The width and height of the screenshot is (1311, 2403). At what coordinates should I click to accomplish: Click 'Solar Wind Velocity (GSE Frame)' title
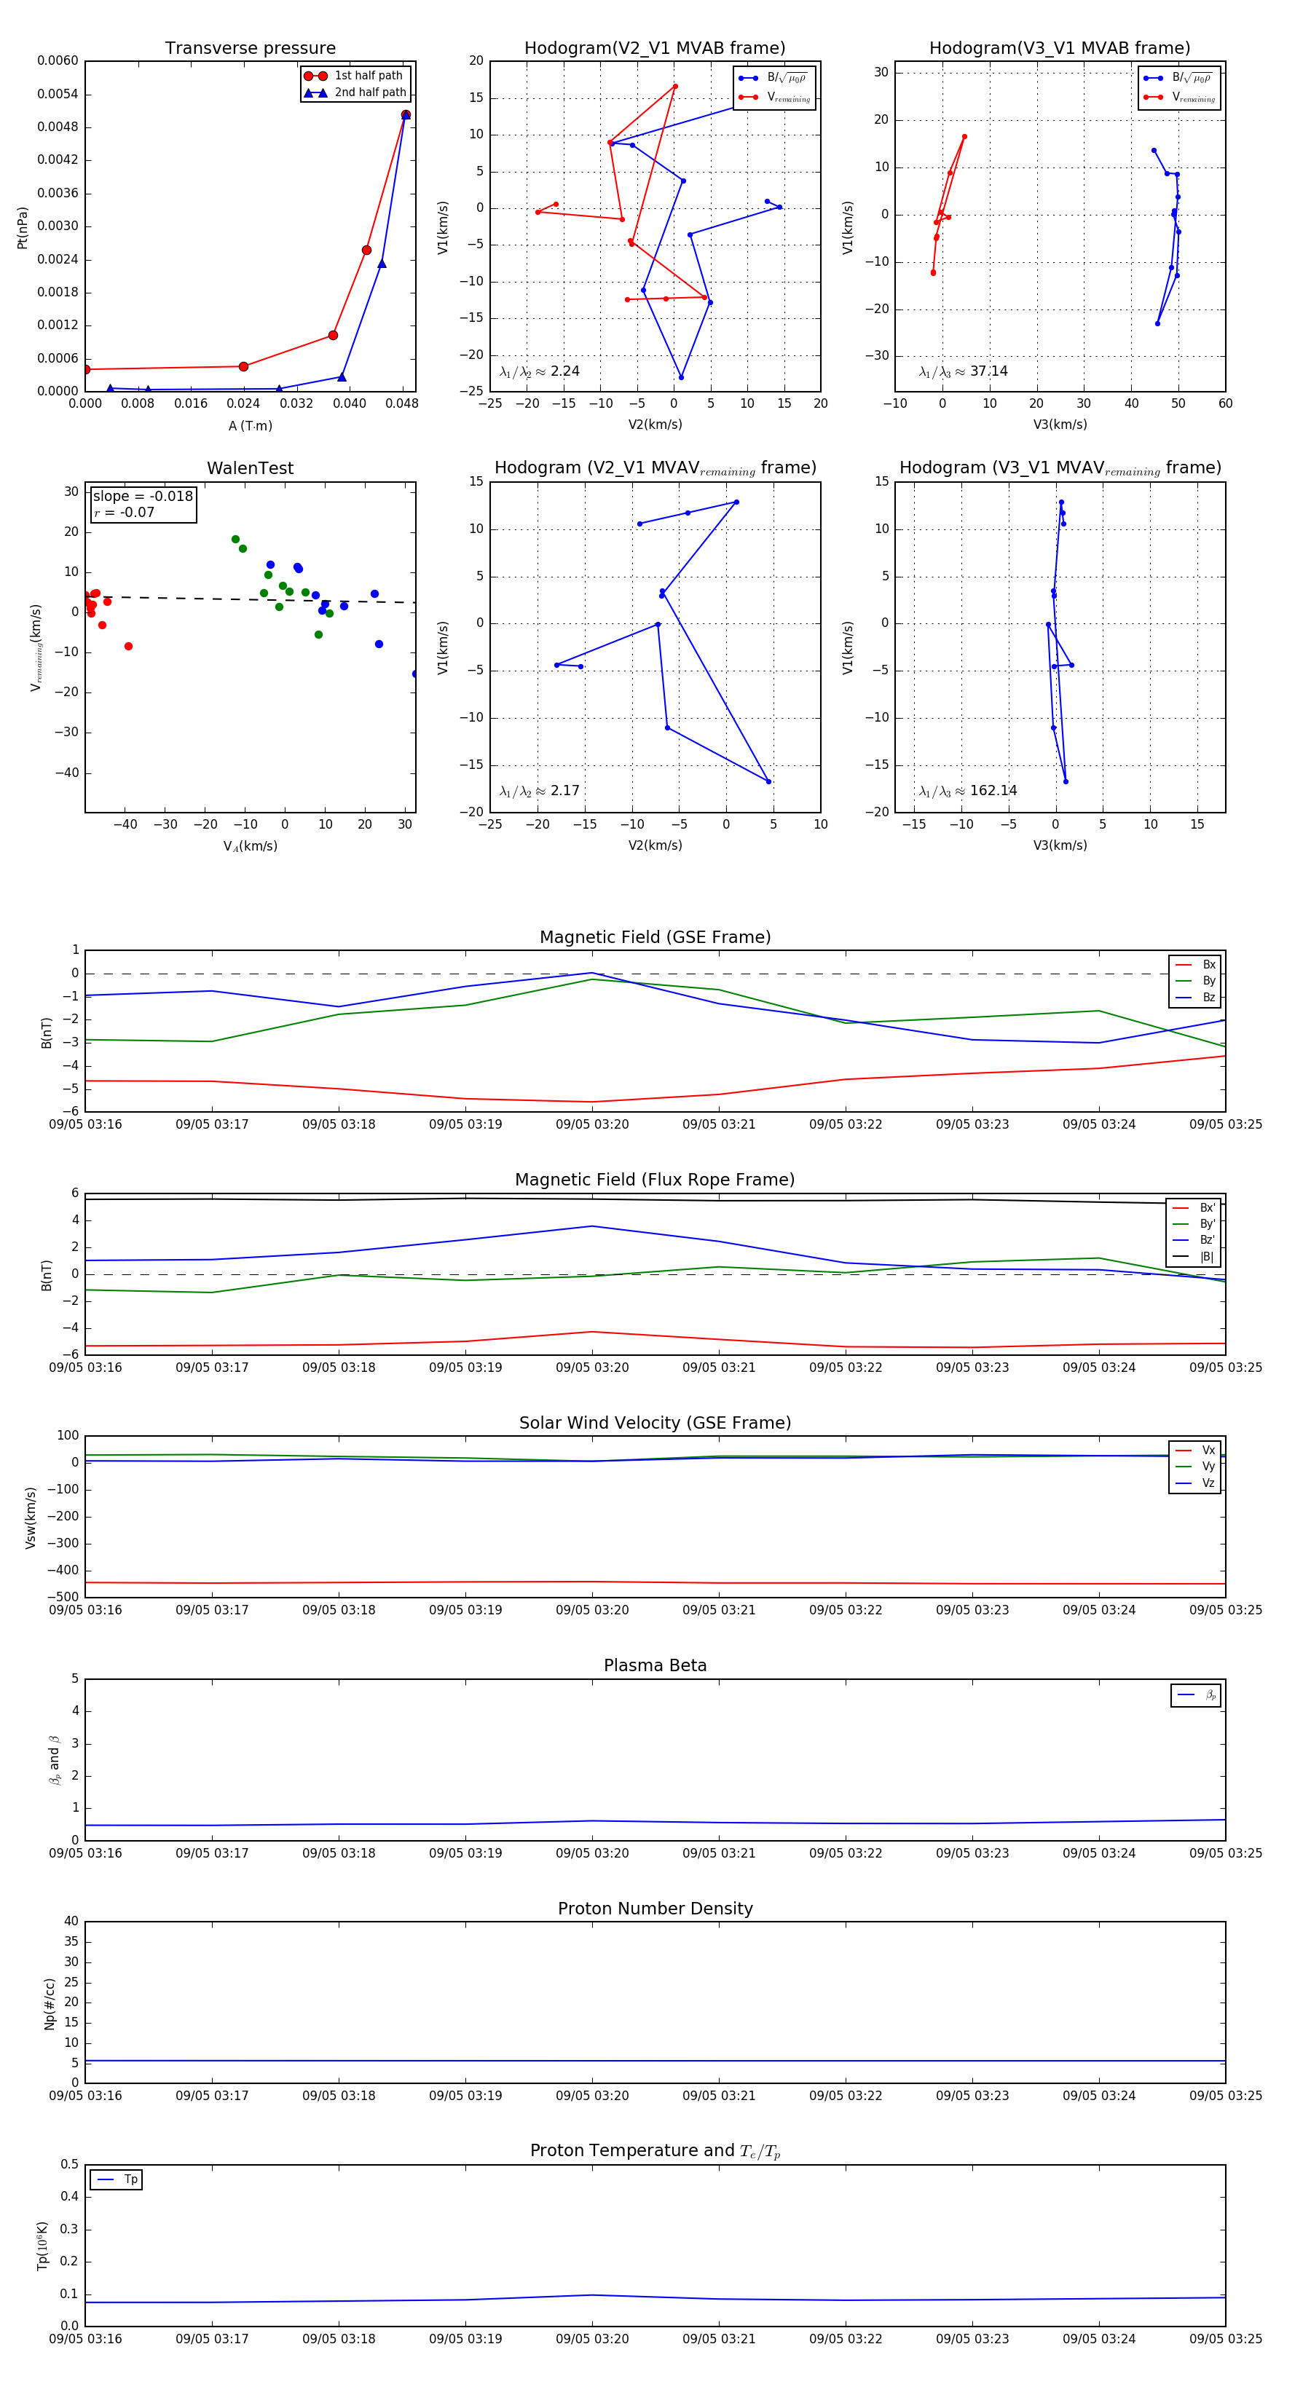pyautogui.click(x=654, y=1423)
